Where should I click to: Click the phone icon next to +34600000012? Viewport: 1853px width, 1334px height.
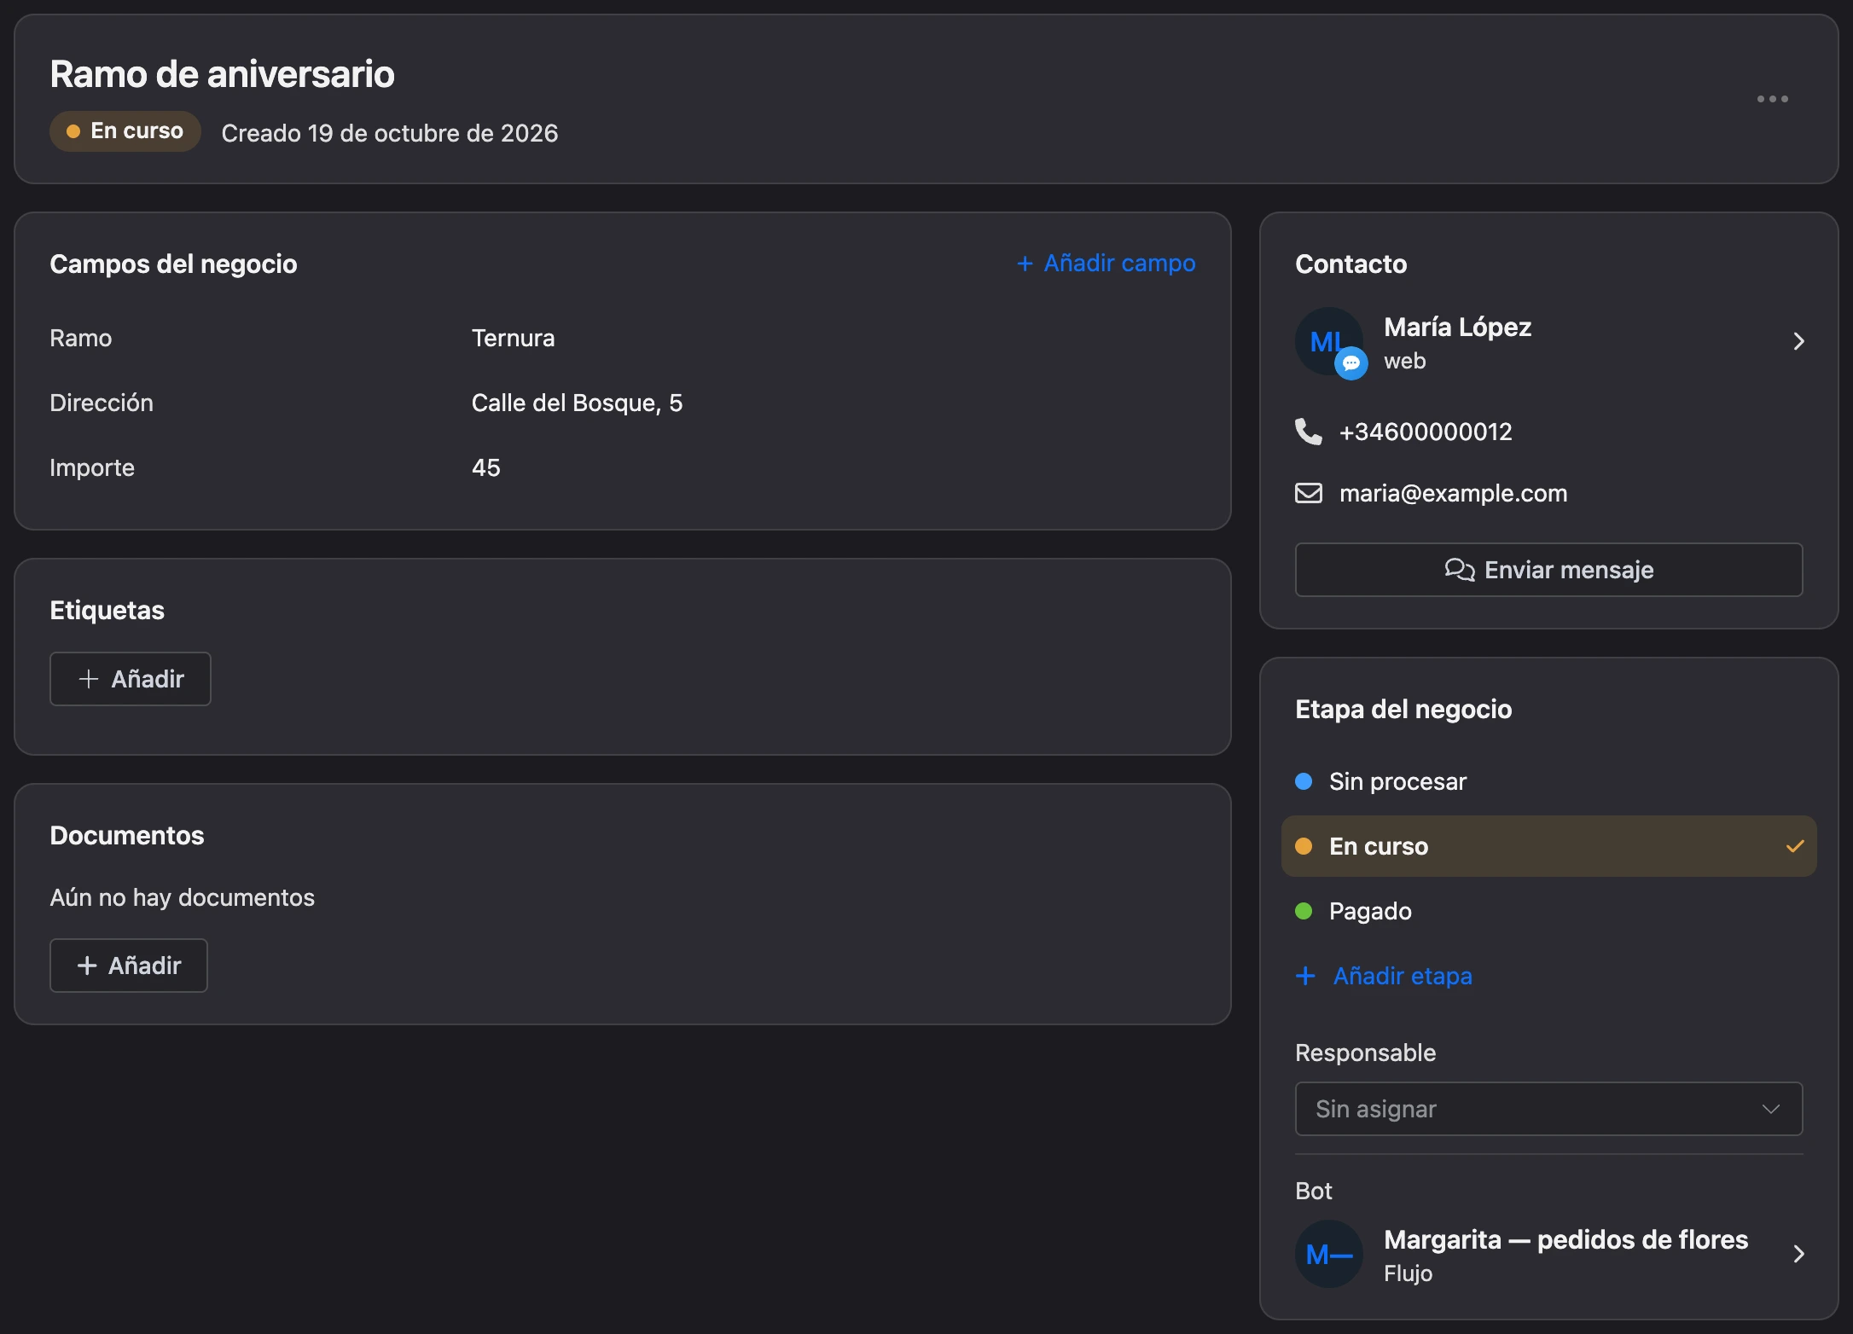click(1308, 432)
